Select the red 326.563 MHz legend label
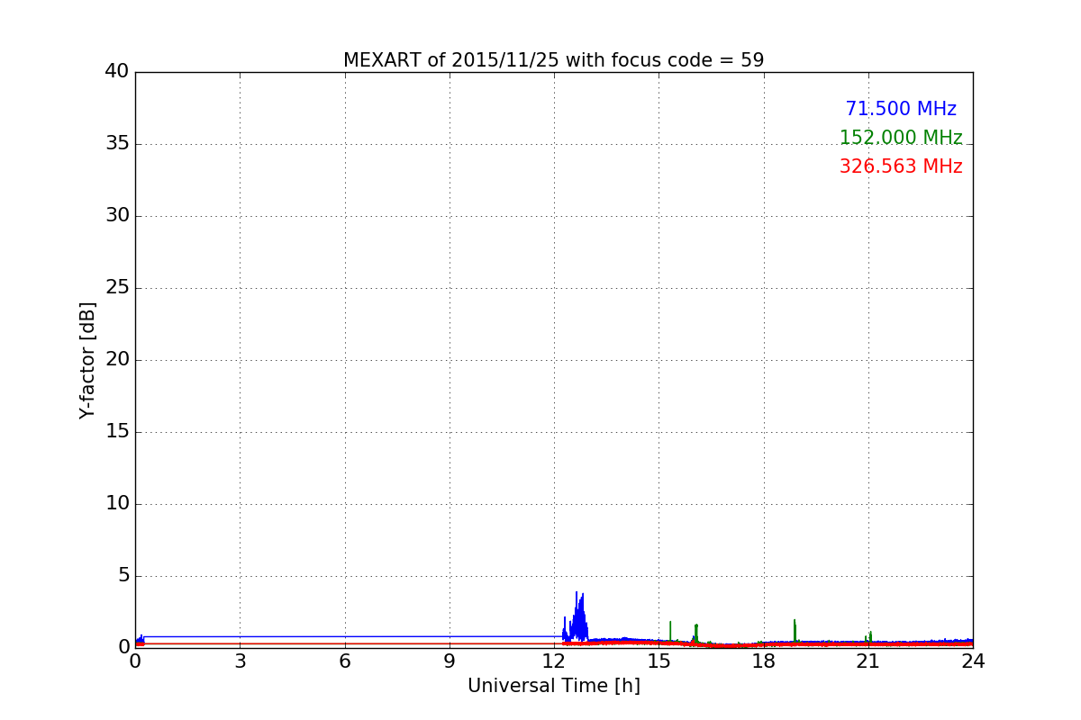Screen dimensions: 1081x720 (x=901, y=166)
